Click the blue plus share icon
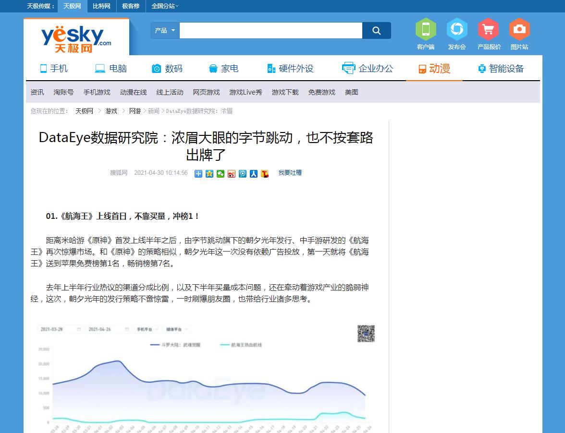This screenshot has height=433, width=565. pos(198,174)
